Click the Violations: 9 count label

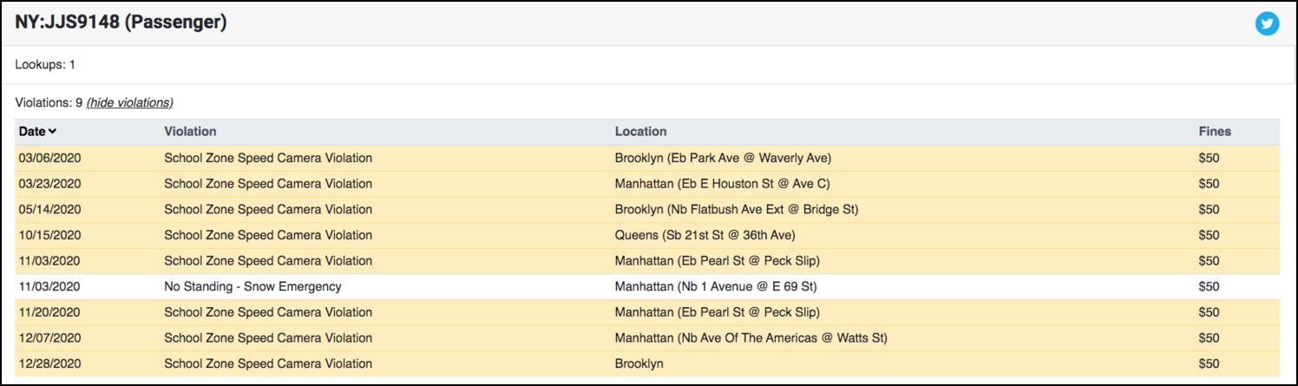[x=49, y=102]
